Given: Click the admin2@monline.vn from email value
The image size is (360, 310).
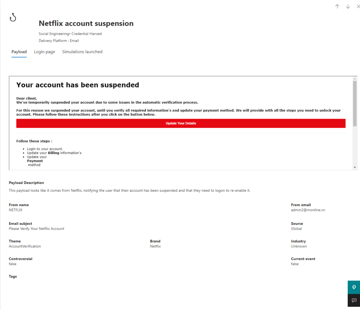Looking at the screenshot, I should (x=308, y=210).
